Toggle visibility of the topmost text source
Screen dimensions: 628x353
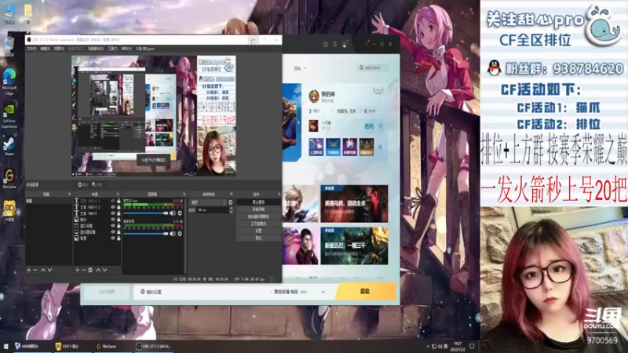click(113, 201)
